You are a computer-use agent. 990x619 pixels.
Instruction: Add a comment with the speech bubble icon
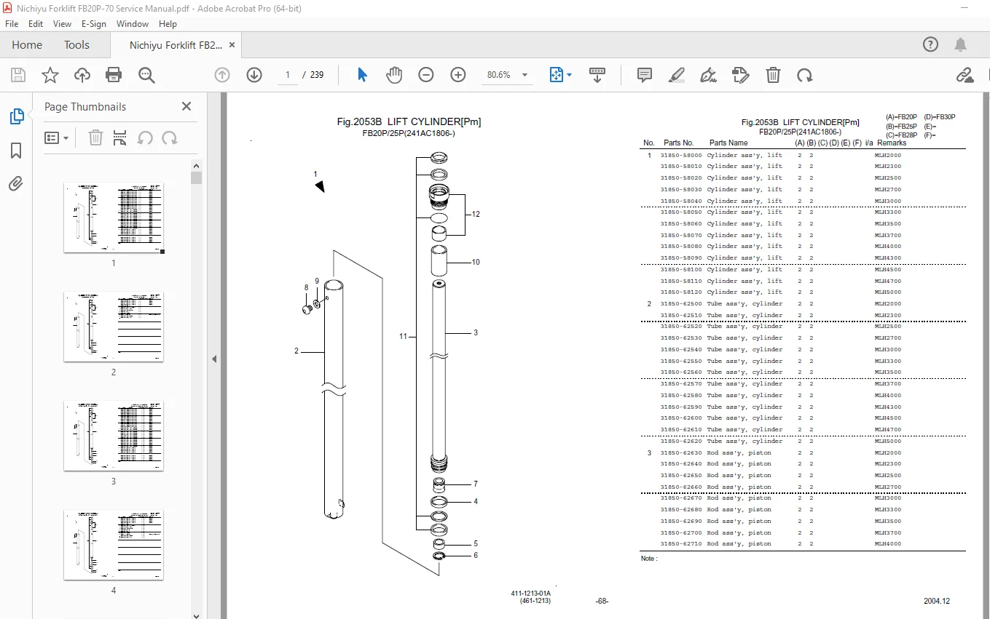(x=645, y=75)
